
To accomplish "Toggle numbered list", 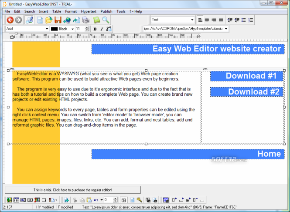I will 251,20.
